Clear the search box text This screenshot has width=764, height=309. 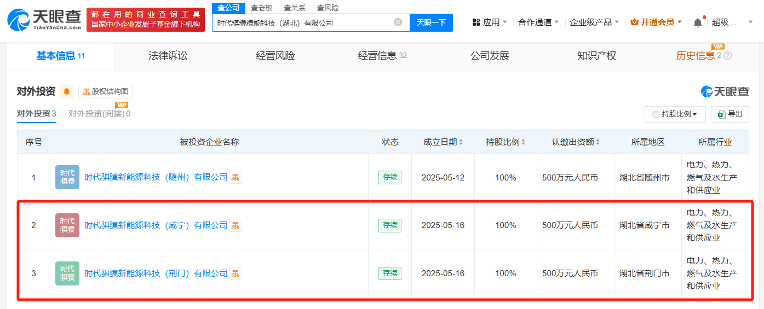(x=398, y=22)
